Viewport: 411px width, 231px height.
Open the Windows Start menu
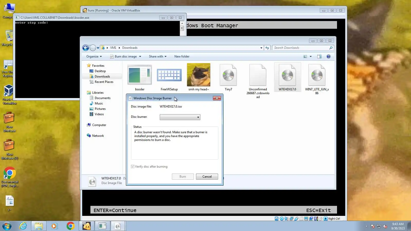coord(7,226)
